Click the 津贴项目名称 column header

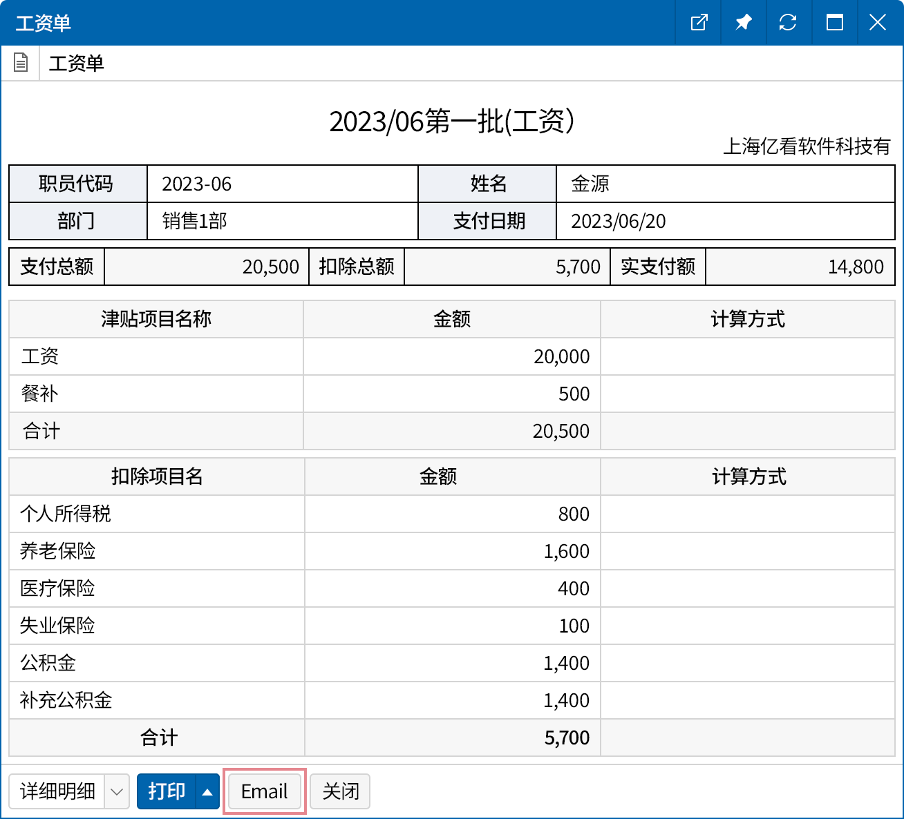[x=156, y=319]
